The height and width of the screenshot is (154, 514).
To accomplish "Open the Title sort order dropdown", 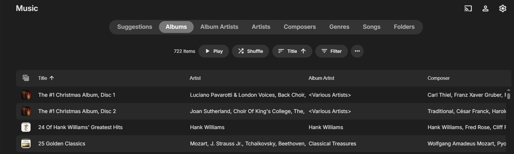I will (292, 51).
